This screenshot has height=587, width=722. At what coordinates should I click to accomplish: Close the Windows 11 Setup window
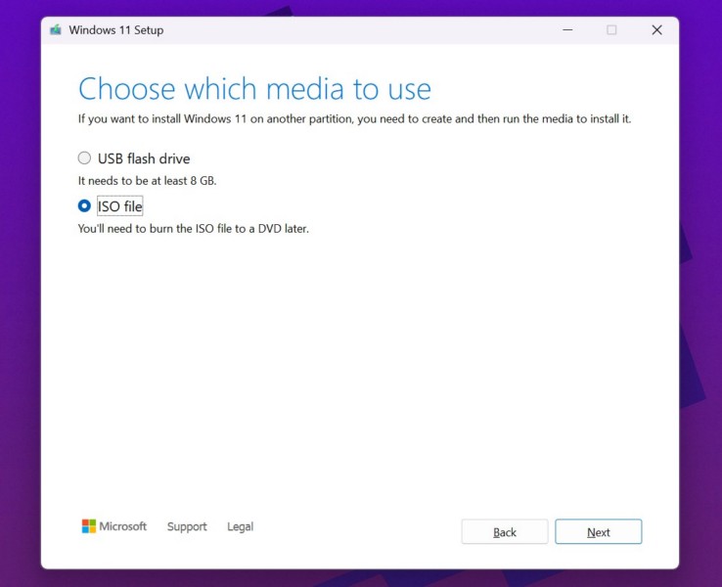point(657,30)
